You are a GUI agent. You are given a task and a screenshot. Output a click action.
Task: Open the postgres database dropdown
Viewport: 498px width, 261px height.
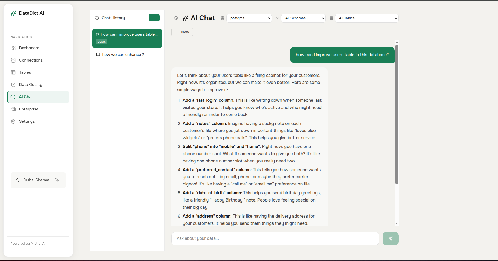click(249, 18)
